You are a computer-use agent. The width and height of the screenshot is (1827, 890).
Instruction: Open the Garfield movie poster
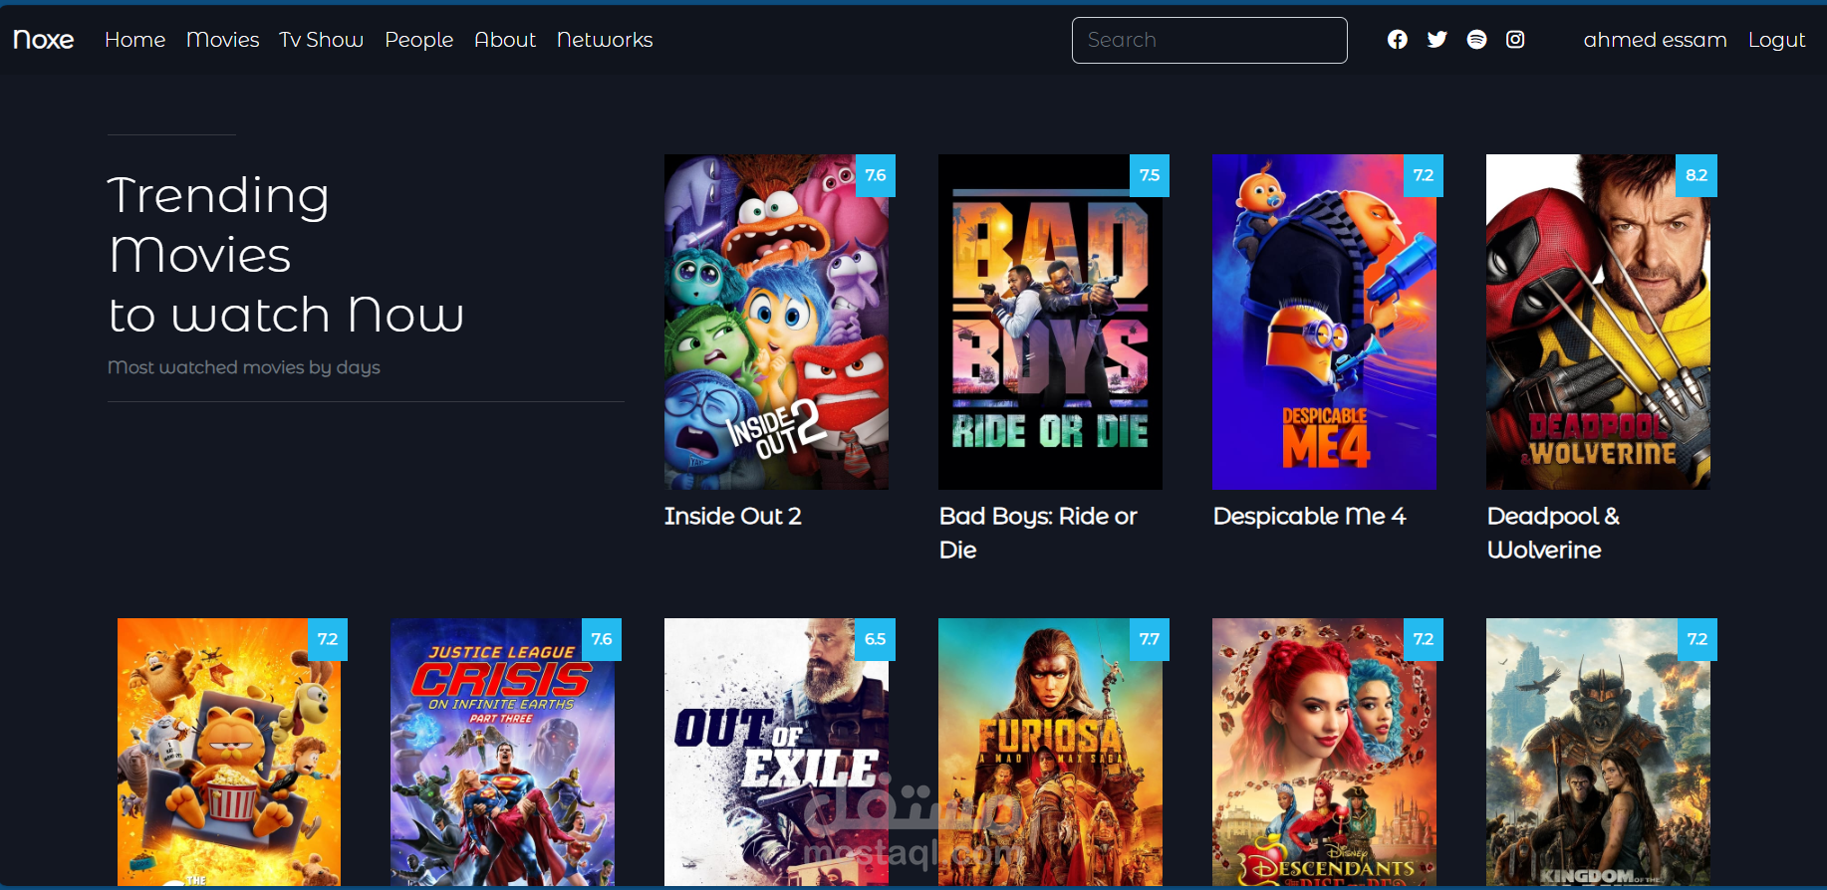tap(229, 752)
